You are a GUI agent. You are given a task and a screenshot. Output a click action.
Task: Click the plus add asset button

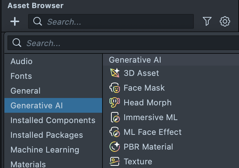coord(15,22)
